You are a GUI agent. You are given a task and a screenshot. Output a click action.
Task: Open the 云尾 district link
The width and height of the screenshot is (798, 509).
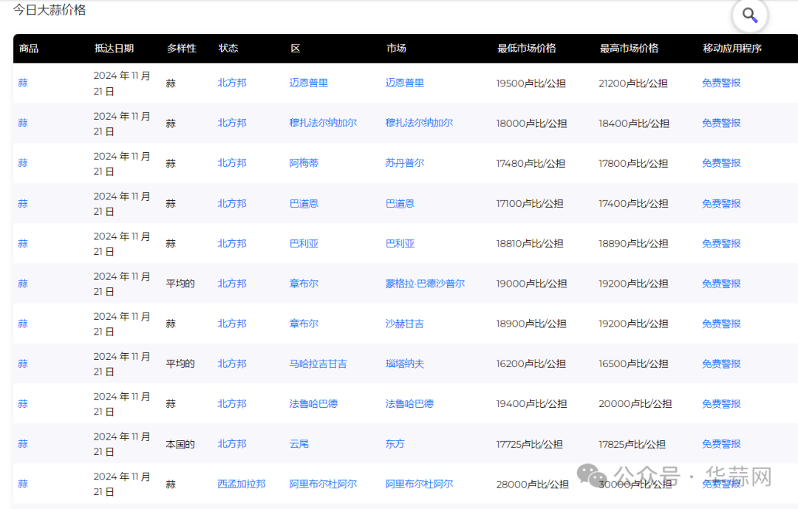point(299,444)
